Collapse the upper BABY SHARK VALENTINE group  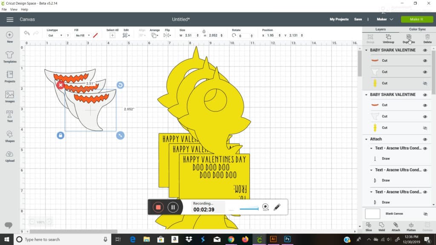pos(366,50)
